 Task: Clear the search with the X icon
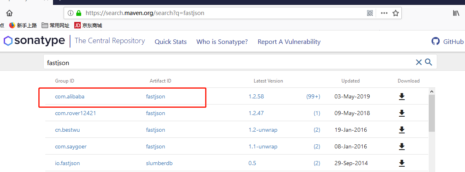coord(418,62)
